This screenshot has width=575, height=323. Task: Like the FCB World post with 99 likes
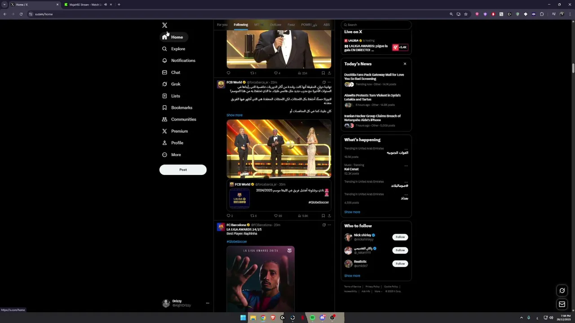pyautogui.click(x=278, y=216)
